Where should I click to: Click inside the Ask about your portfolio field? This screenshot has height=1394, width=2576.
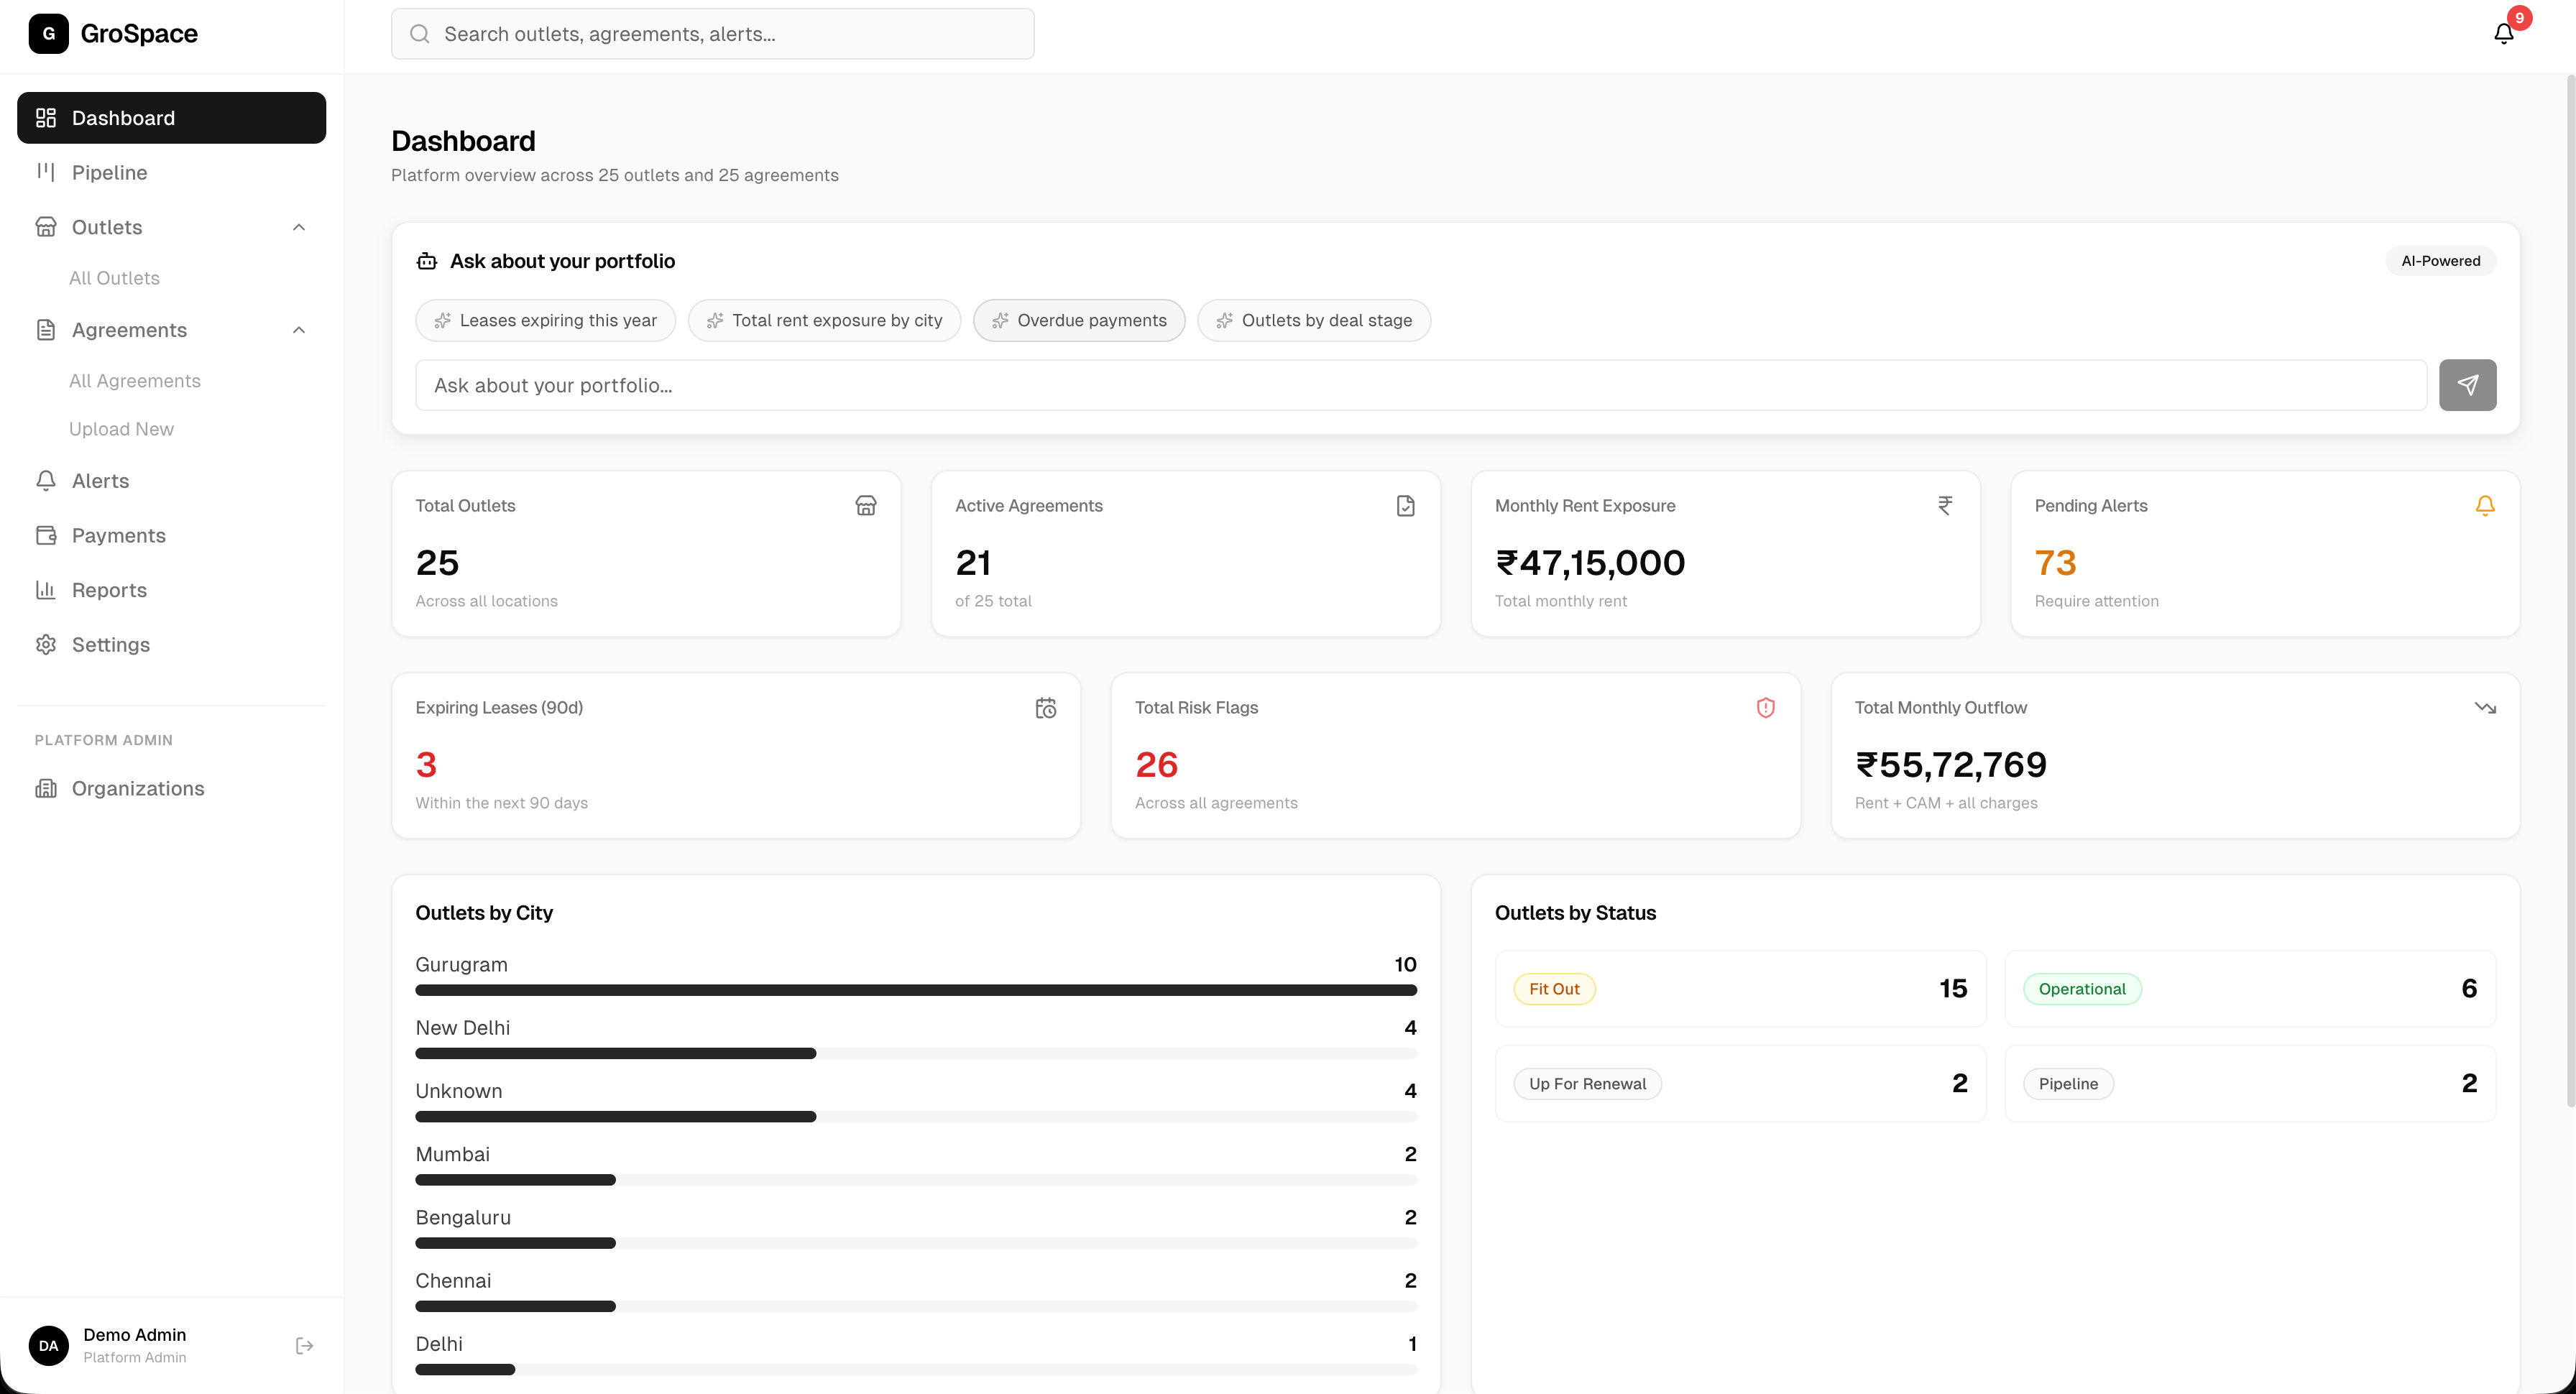(1200, 384)
